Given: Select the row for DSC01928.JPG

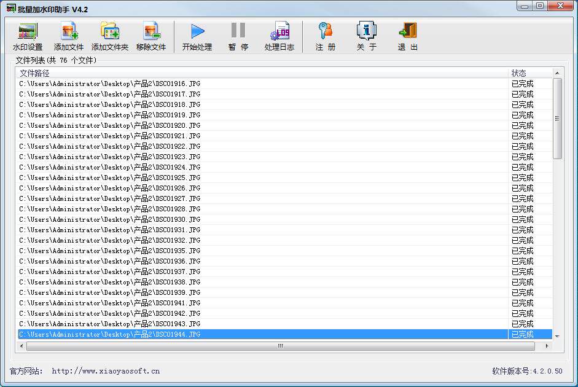Looking at the screenshot, I should (x=285, y=209).
